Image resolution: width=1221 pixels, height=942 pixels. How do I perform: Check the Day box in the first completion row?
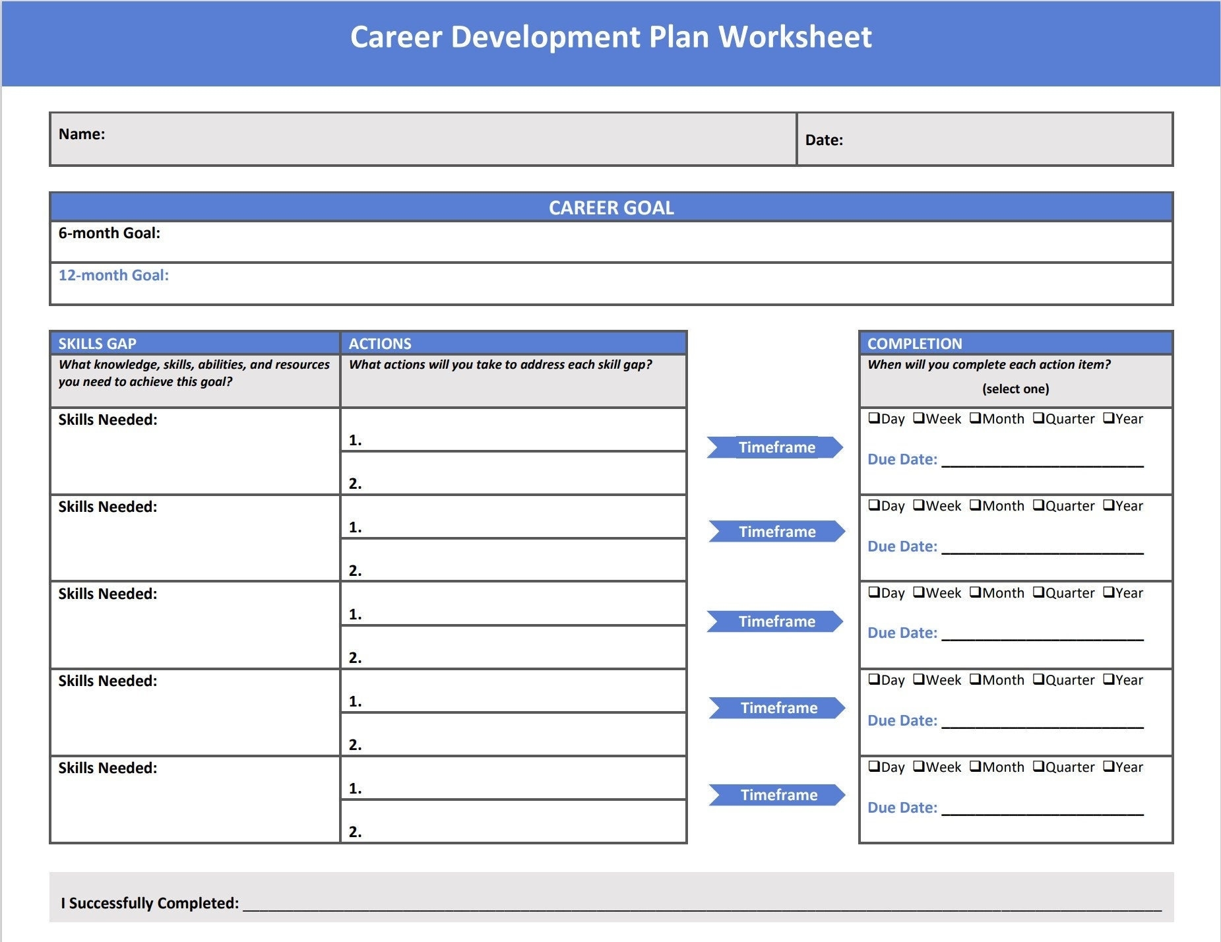point(874,418)
